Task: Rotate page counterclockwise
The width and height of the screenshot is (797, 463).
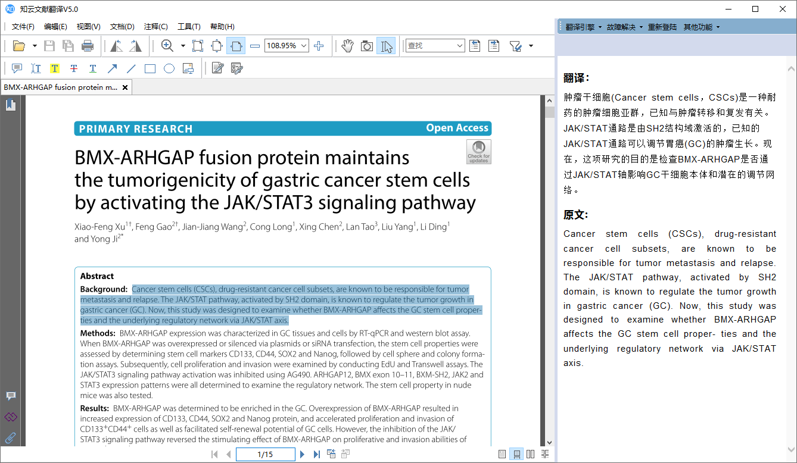Action: (117, 46)
